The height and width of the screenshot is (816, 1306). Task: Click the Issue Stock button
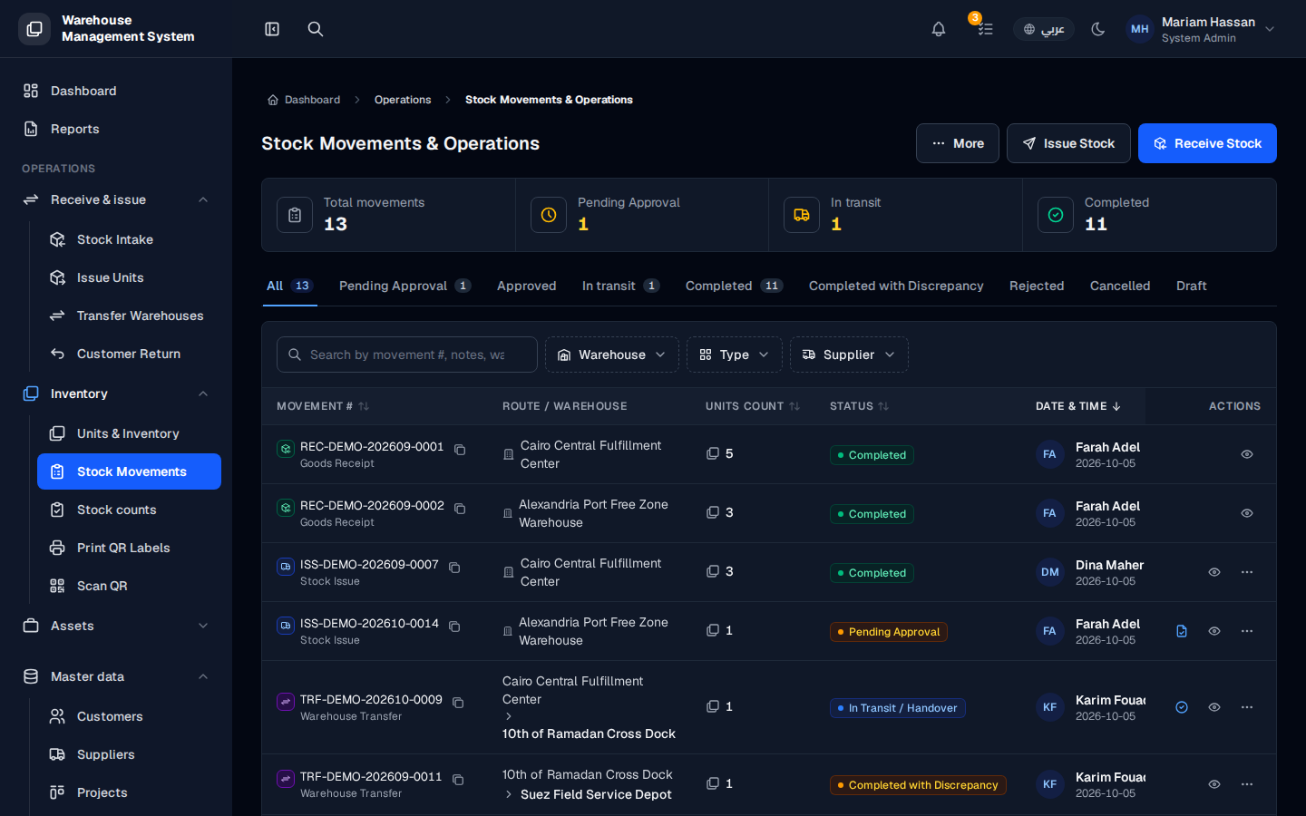tap(1068, 143)
